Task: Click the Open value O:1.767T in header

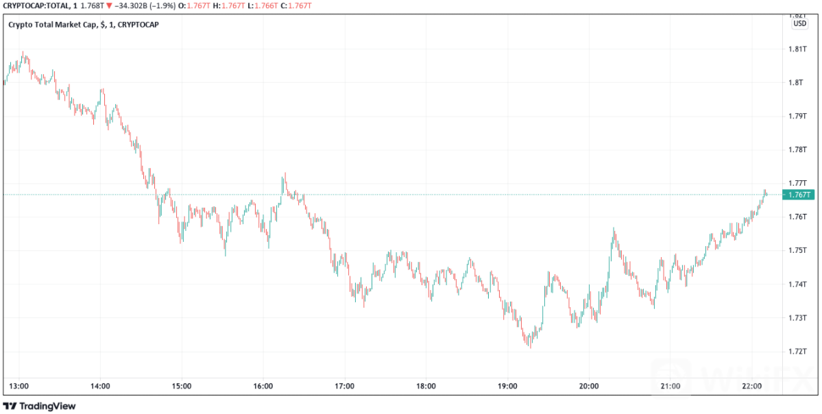Action: (x=197, y=7)
